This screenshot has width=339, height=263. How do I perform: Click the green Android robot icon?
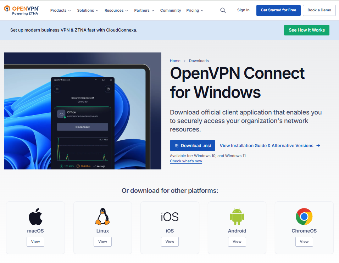click(237, 217)
